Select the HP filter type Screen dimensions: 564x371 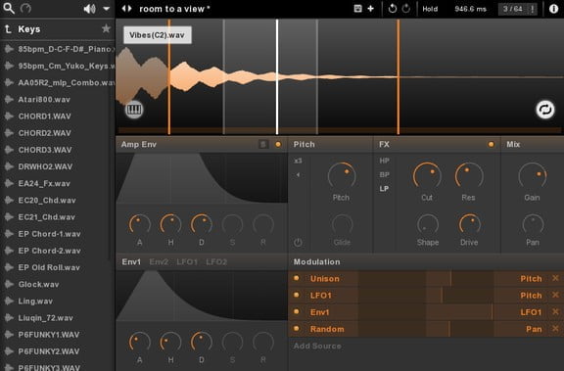384,161
